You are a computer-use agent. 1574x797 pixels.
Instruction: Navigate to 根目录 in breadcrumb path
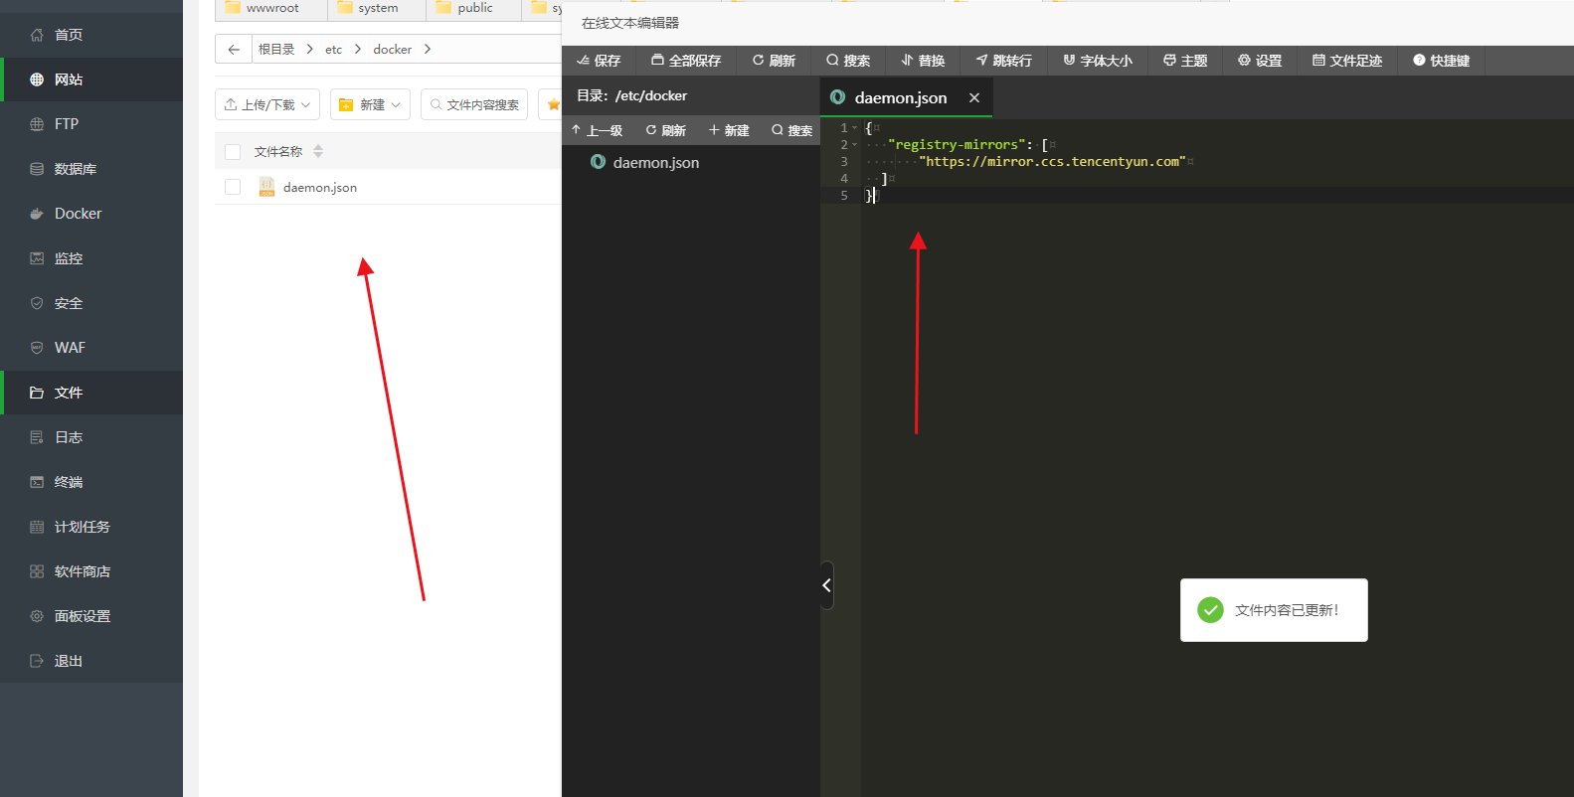[x=276, y=49]
